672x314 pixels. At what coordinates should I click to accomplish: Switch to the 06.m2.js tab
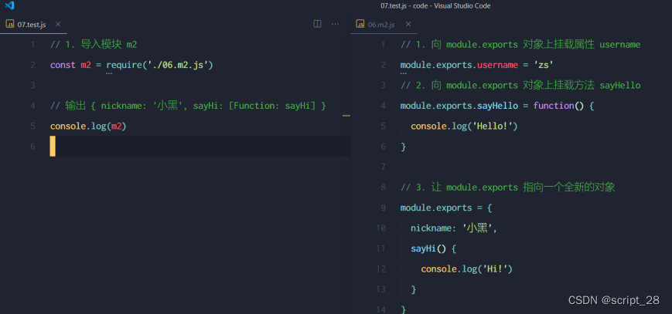pos(384,25)
